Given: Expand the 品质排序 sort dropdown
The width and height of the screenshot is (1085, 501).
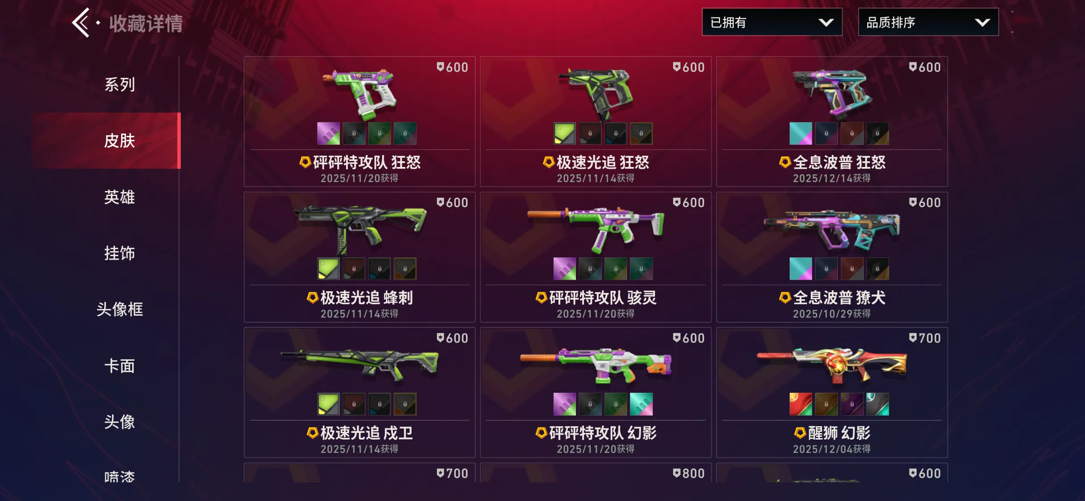Looking at the screenshot, I should pyautogui.click(x=928, y=22).
